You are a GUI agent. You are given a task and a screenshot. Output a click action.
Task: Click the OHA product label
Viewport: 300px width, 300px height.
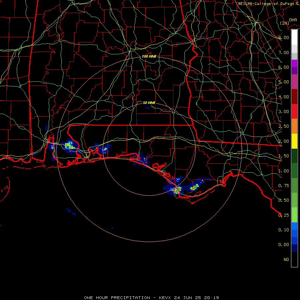tap(293, 20)
